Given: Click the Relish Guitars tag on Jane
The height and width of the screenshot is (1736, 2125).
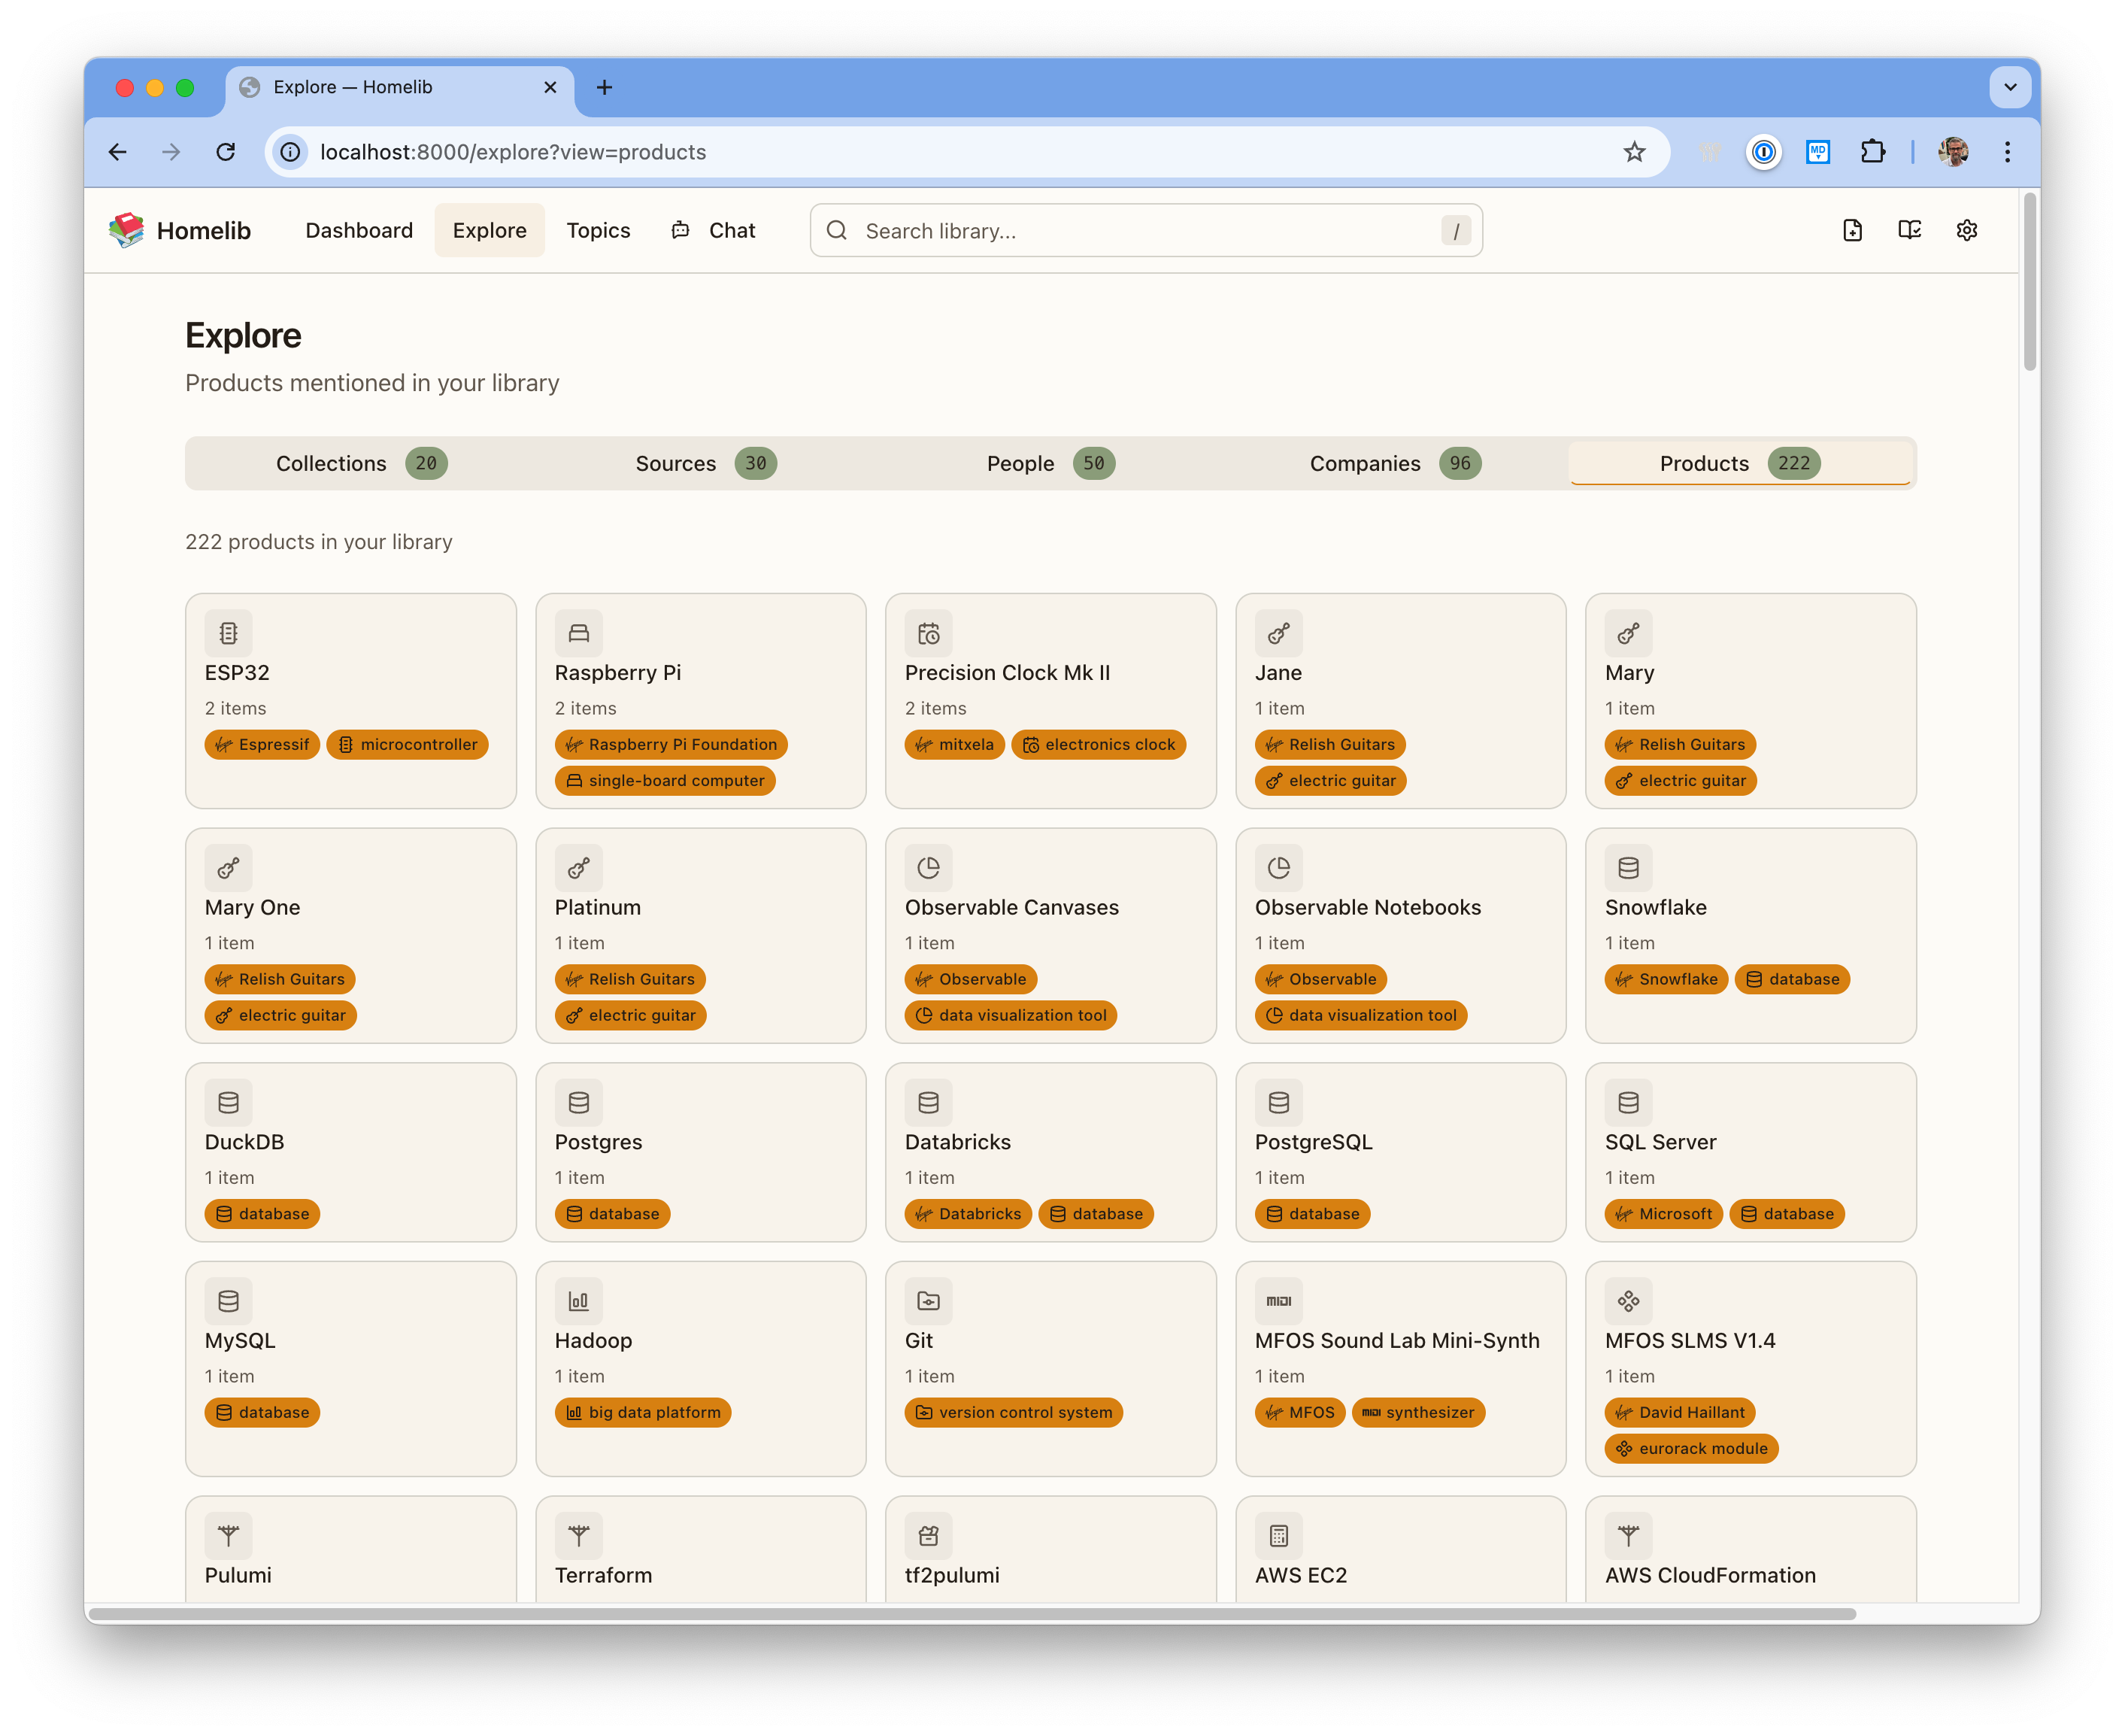Looking at the screenshot, I should (1330, 744).
